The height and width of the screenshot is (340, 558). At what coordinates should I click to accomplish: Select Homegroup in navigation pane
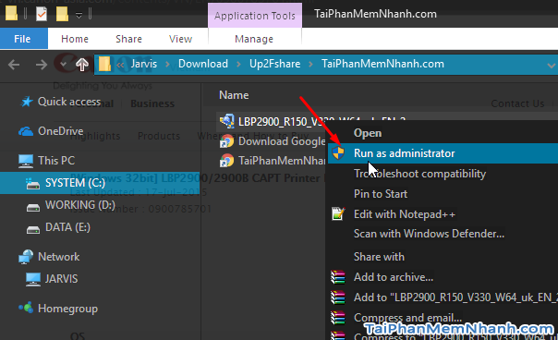[x=67, y=309]
